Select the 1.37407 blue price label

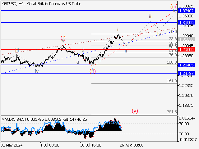187,11
